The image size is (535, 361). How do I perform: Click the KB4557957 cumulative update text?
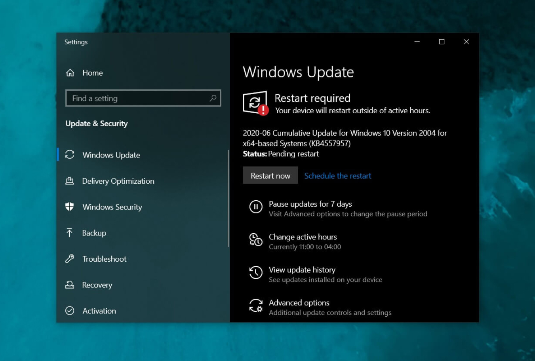coord(345,138)
